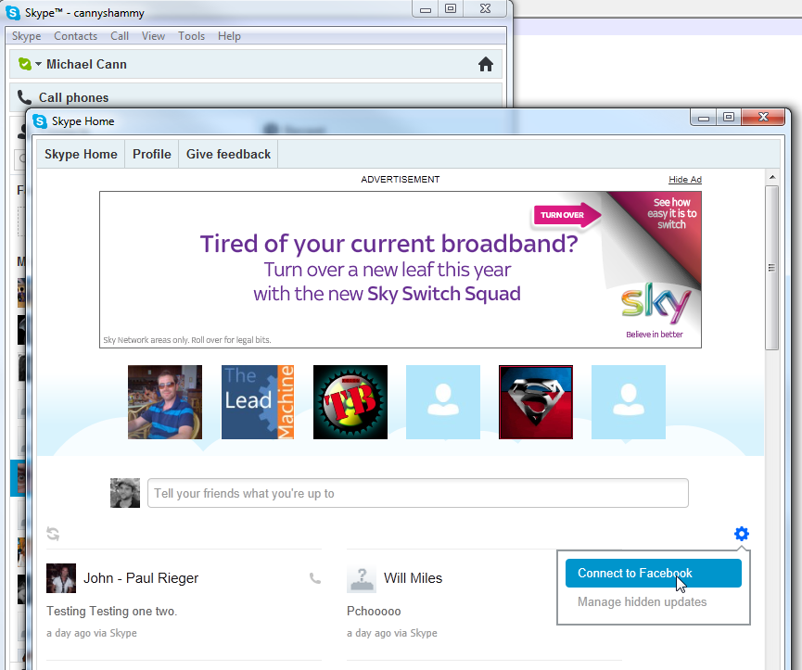Image resolution: width=802 pixels, height=670 pixels.
Task: Select the Superman logo contact avatar
Action: click(536, 402)
